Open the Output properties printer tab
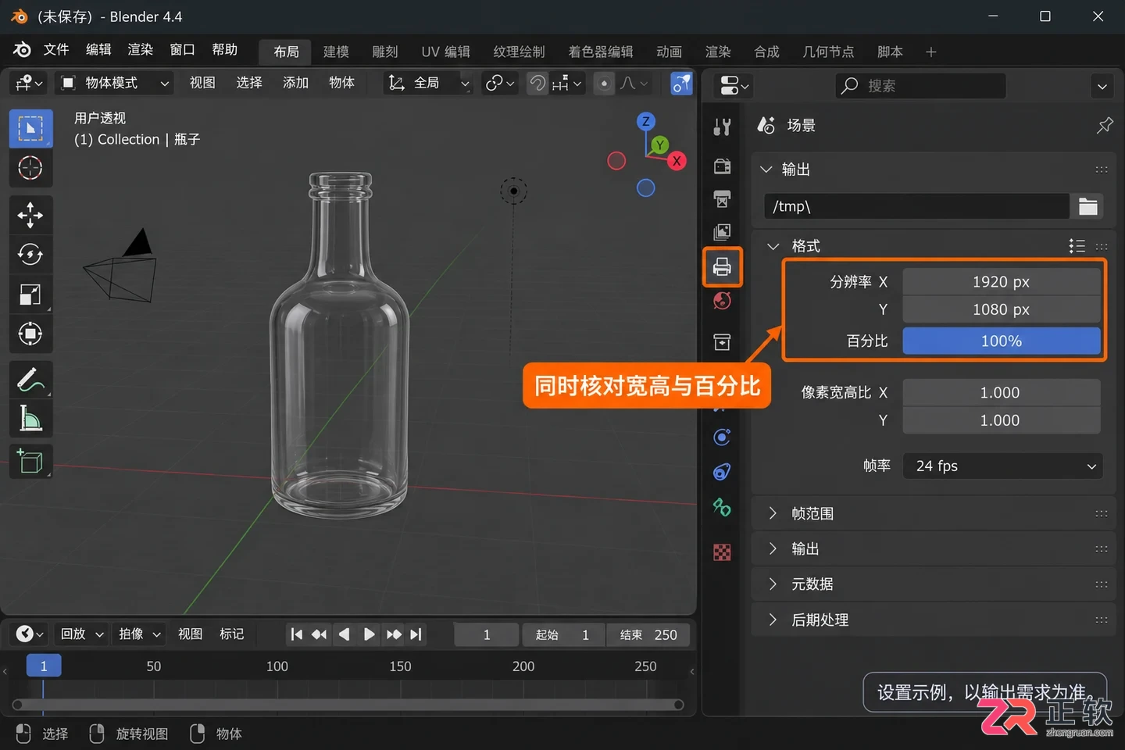1125x750 pixels. [722, 267]
